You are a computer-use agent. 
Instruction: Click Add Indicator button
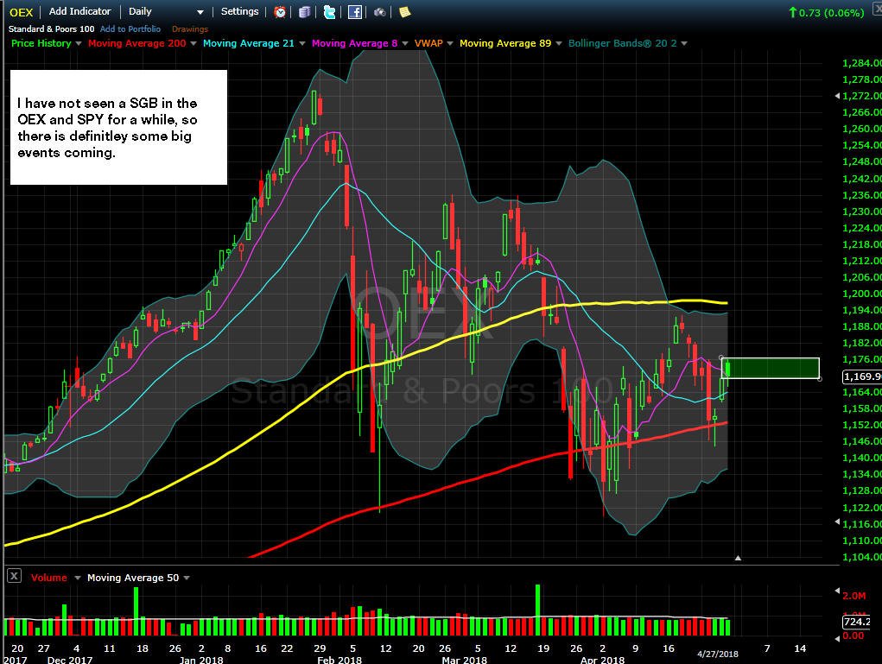[x=79, y=11]
